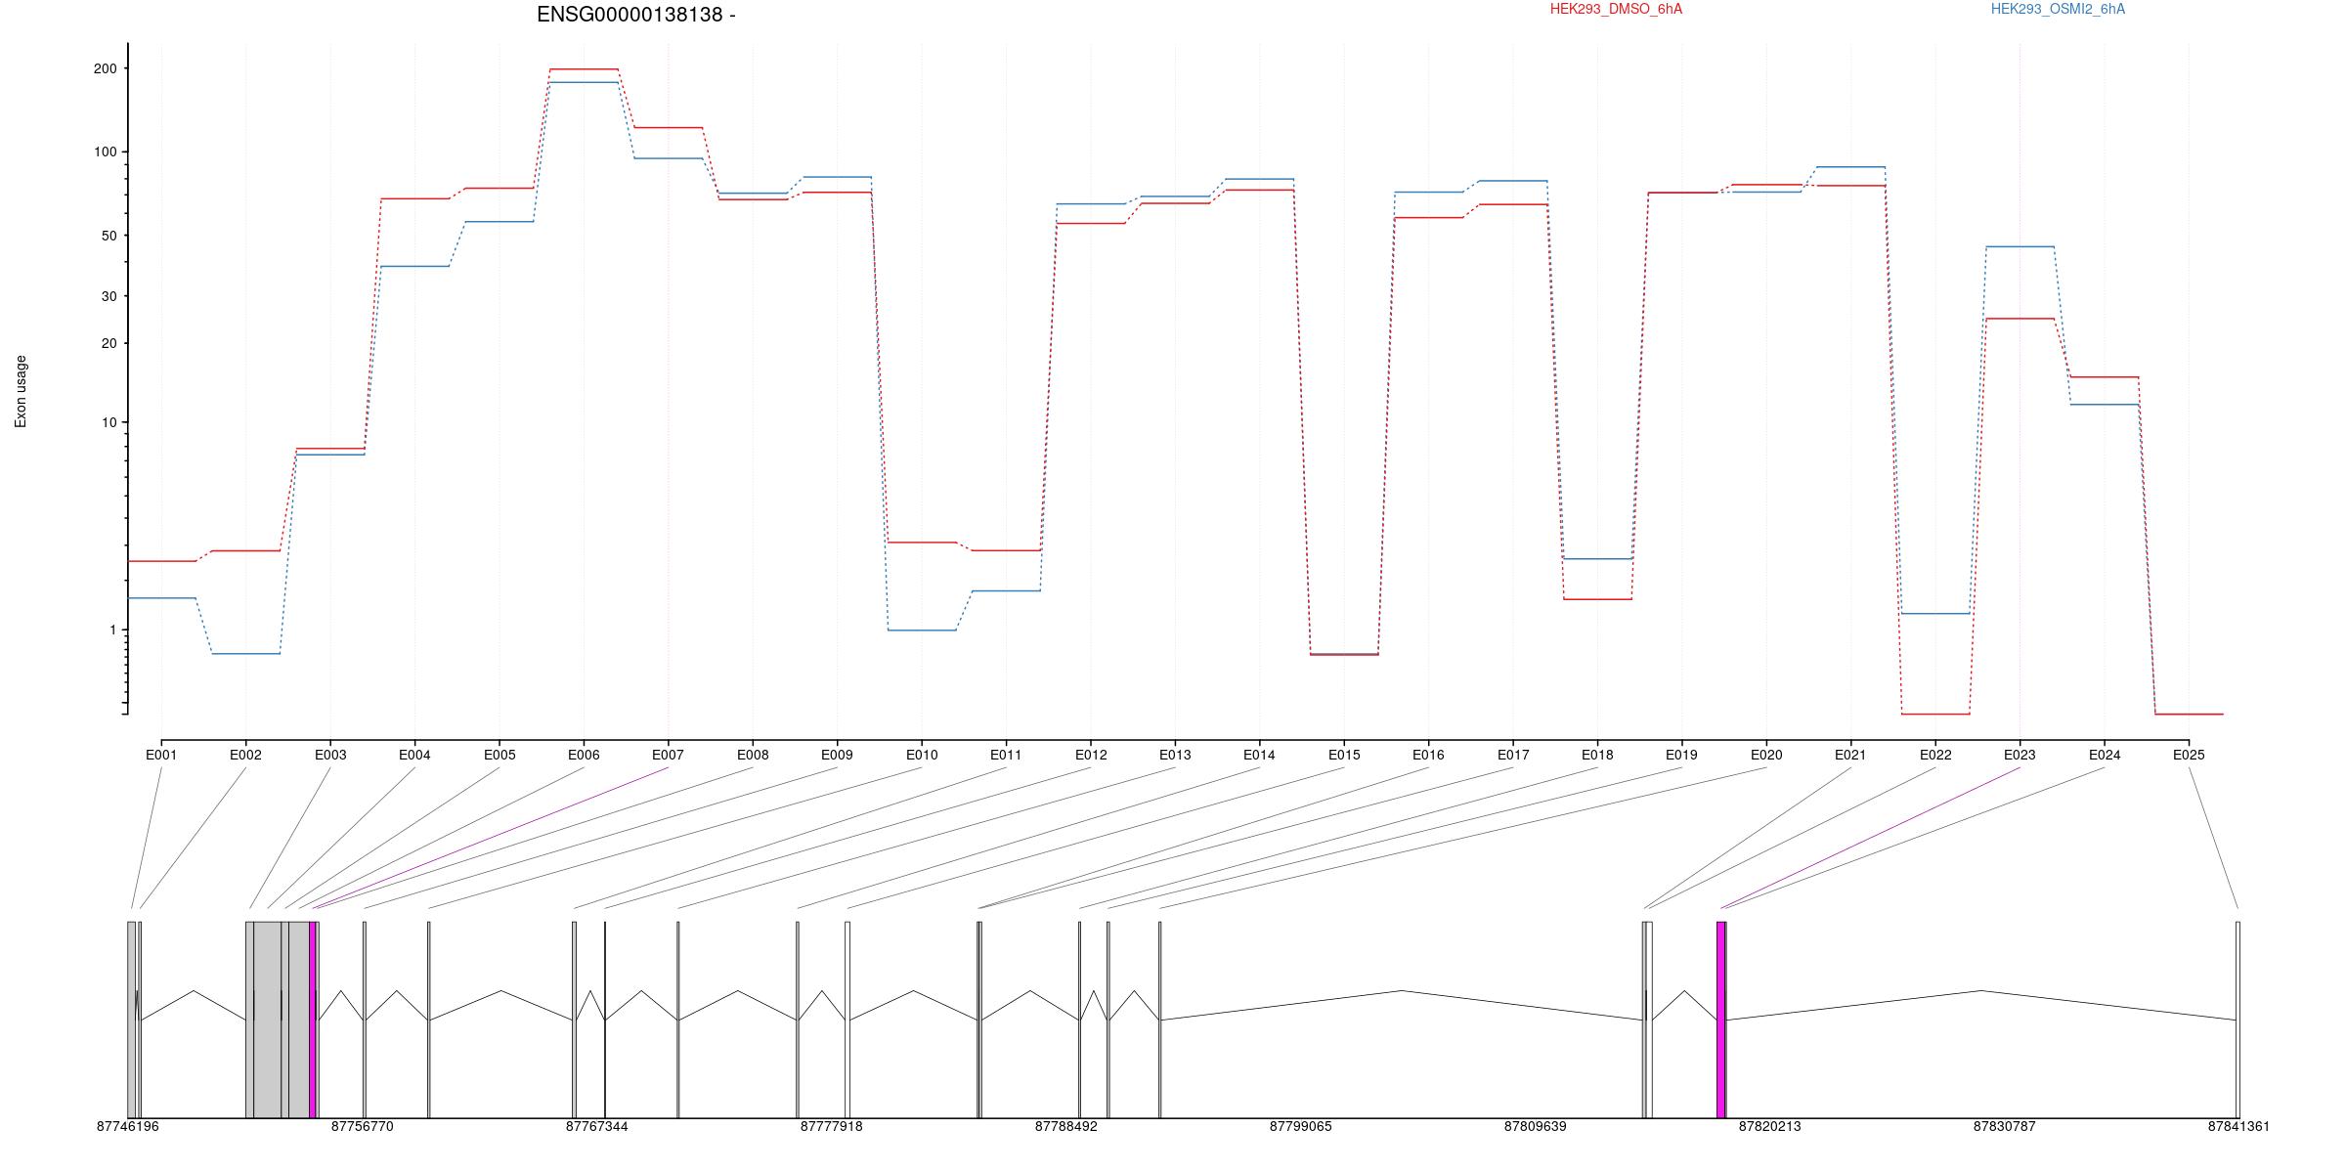Click the E025 exon box at gene end

[2237, 1020]
